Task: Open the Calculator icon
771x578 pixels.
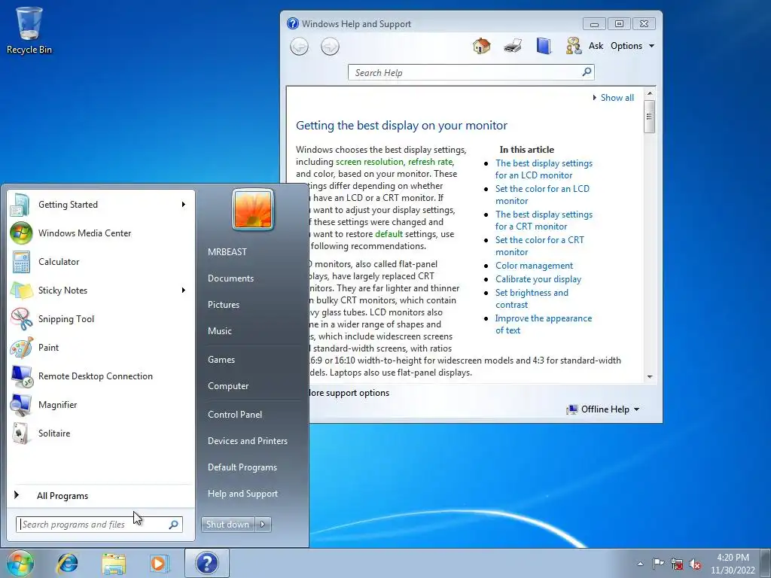Action: pyautogui.click(x=20, y=262)
